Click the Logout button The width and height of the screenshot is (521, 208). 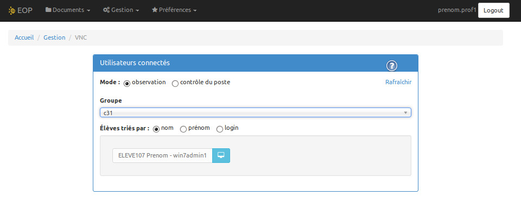click(493, 10)
